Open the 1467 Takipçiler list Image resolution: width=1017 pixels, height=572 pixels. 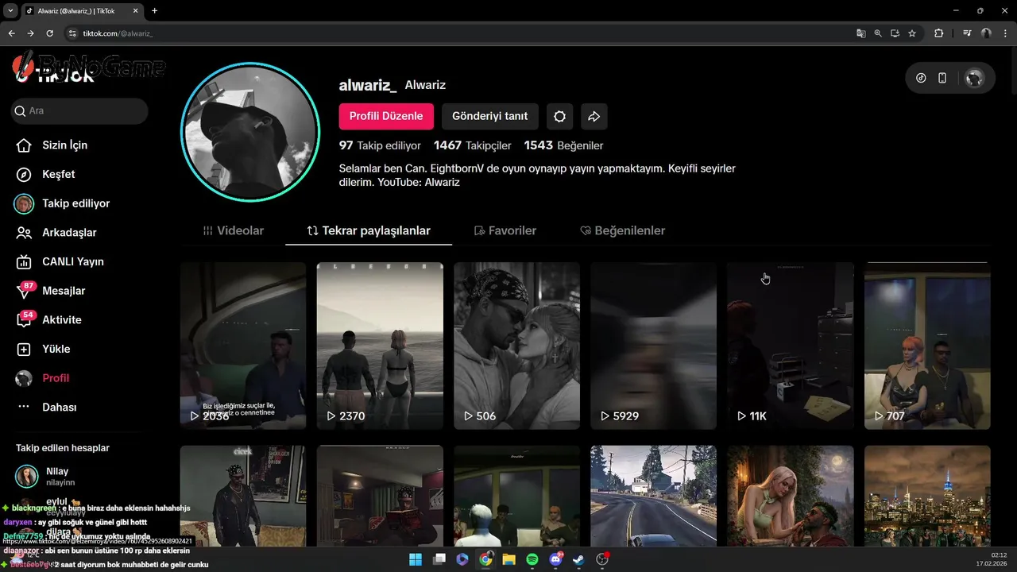[x=473, y=145]
